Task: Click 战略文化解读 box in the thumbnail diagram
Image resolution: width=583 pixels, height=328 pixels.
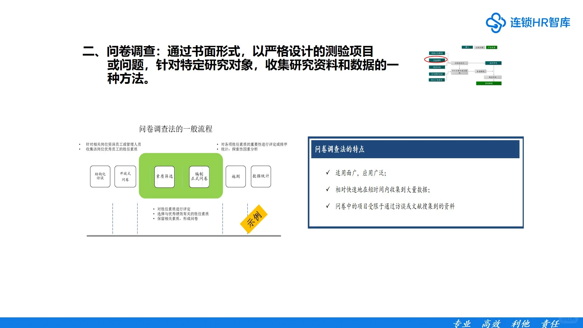Action: [437, 53]
